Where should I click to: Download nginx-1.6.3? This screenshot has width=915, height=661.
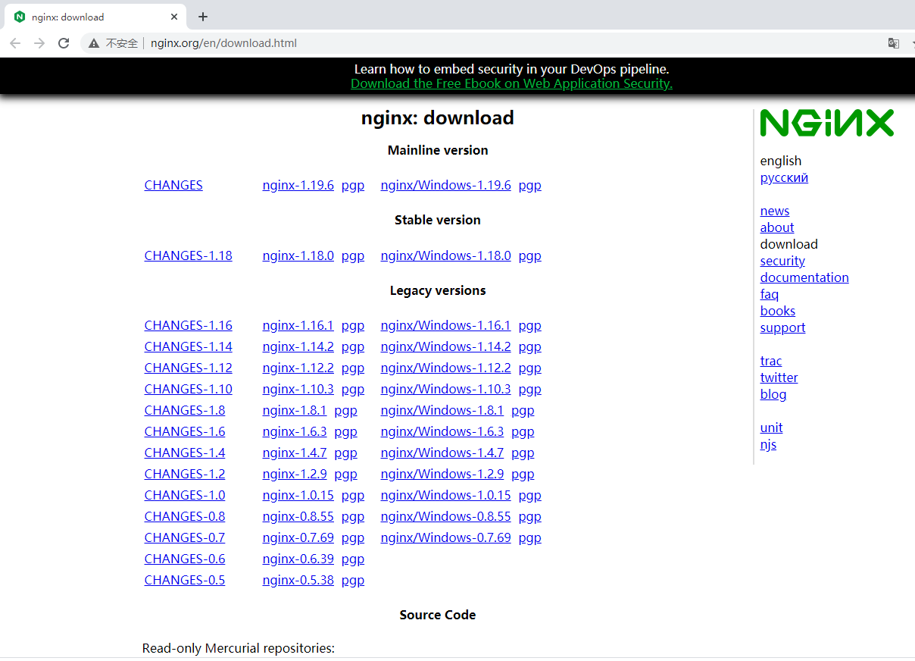pos(295,431)
